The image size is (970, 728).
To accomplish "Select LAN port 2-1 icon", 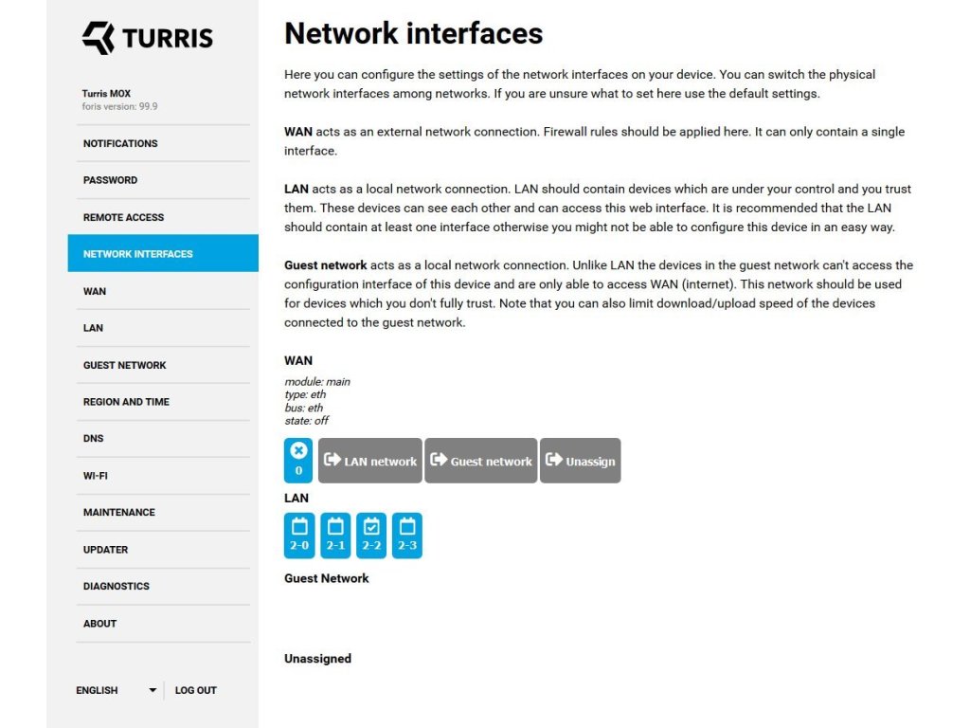I will pos(335,536).
